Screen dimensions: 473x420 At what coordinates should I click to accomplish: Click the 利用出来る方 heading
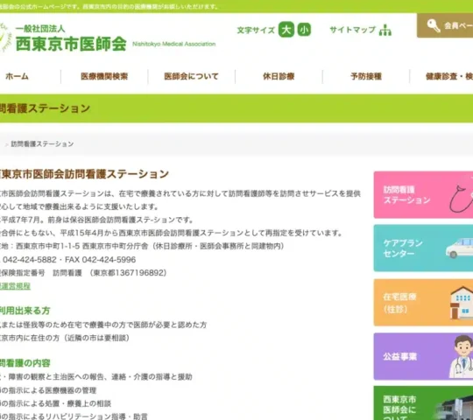25,311
